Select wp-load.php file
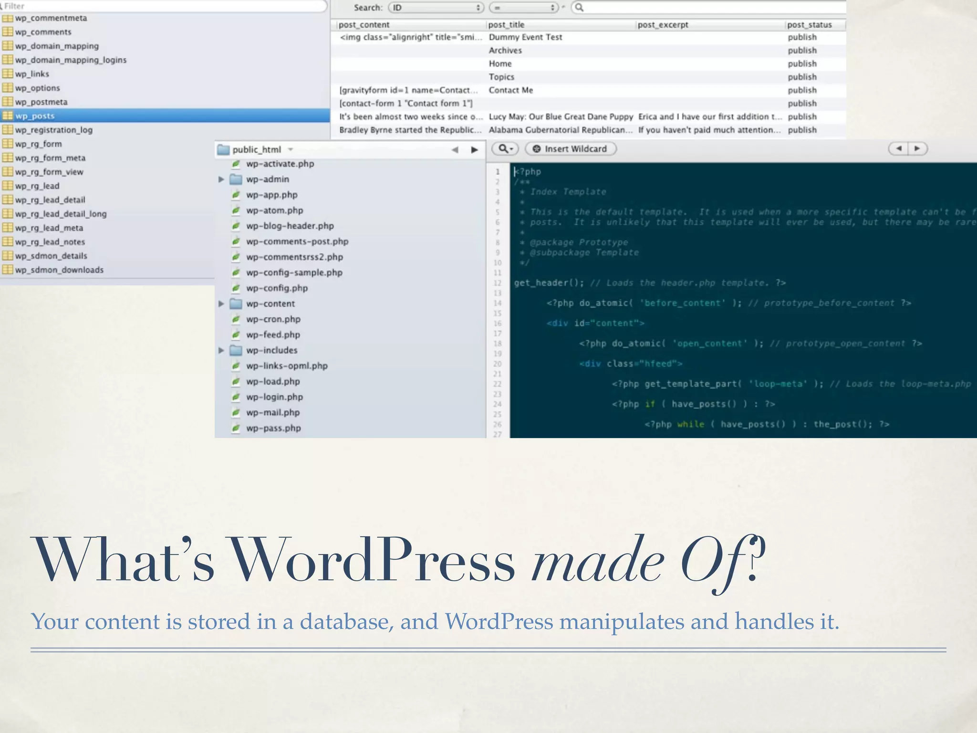This screenshot has width=977, height=733. pyautogui.click(x=273, y=381)
